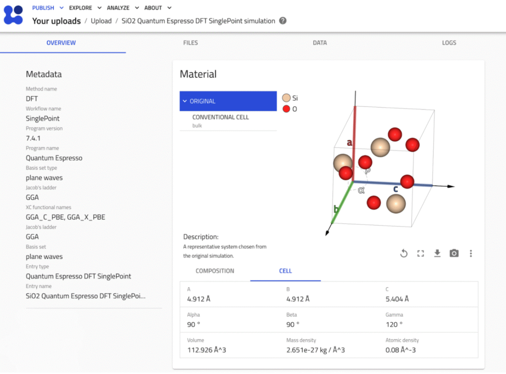Click the Upload breadcrumb link

101,21
